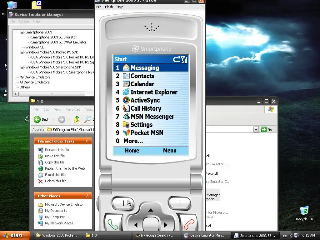Click the My Computer desktop icon

tap(12, 5)
